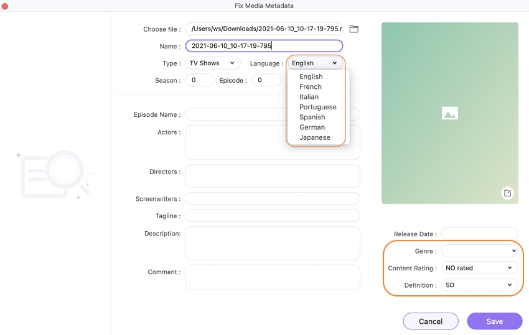
Task: Expand the Genre dropdown
Action: 479,251
